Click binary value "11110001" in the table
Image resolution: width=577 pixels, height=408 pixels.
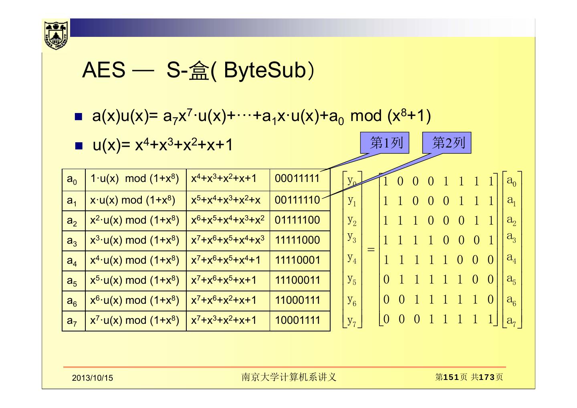297,260
